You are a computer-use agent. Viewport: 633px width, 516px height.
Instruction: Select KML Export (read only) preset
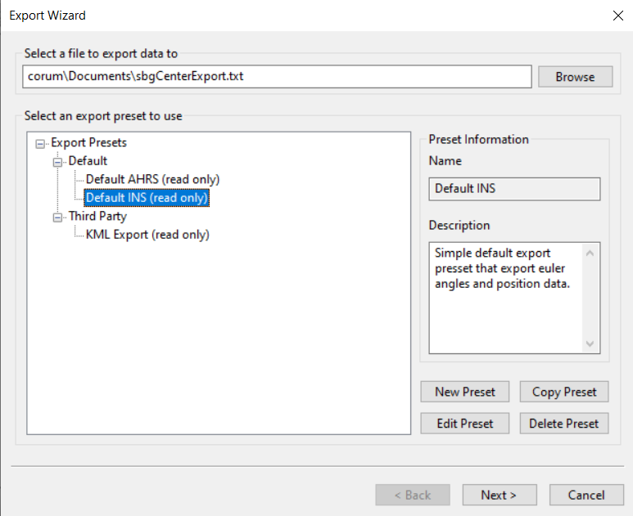(x=147, y=235)
